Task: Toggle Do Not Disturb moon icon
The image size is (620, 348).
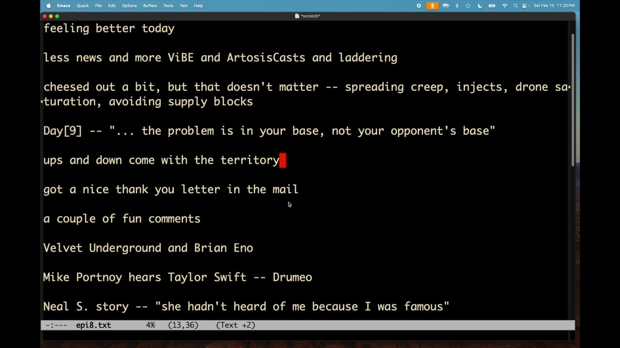Action: [480, 6]
